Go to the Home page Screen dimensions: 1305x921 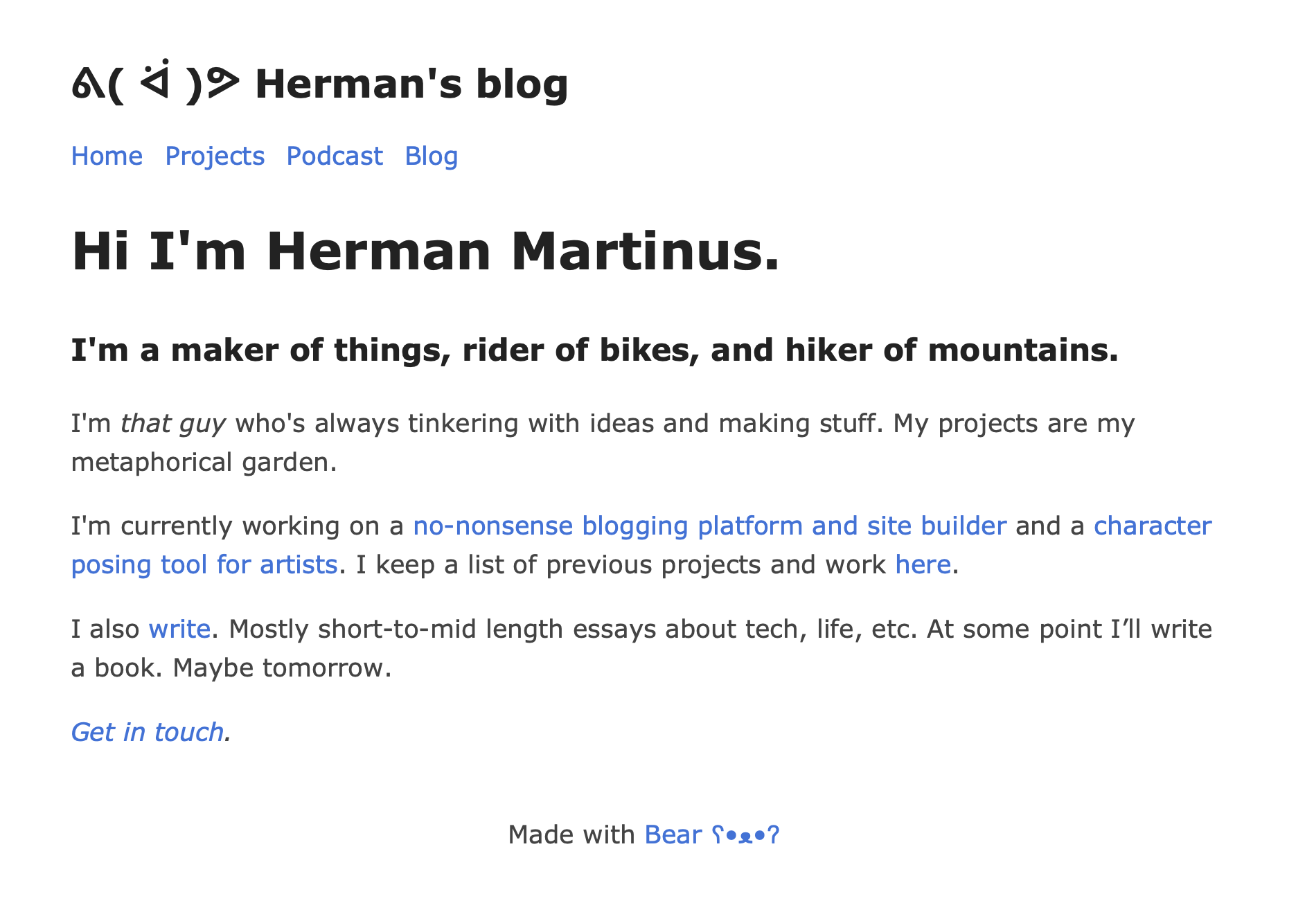pyautogui.click(x=107, y=157)
